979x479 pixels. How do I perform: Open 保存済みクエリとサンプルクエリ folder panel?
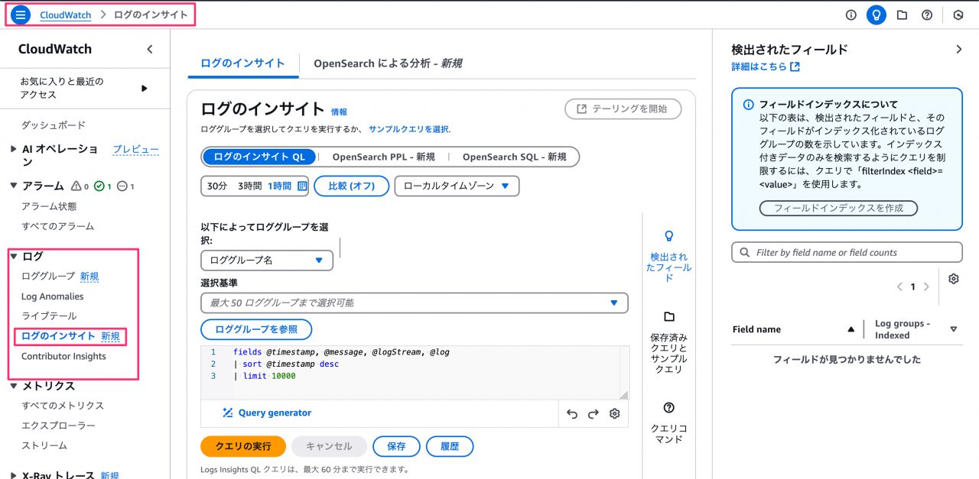click(x=669, y=343)
